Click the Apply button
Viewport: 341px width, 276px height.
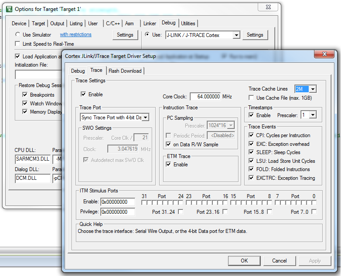coord(315,261)
